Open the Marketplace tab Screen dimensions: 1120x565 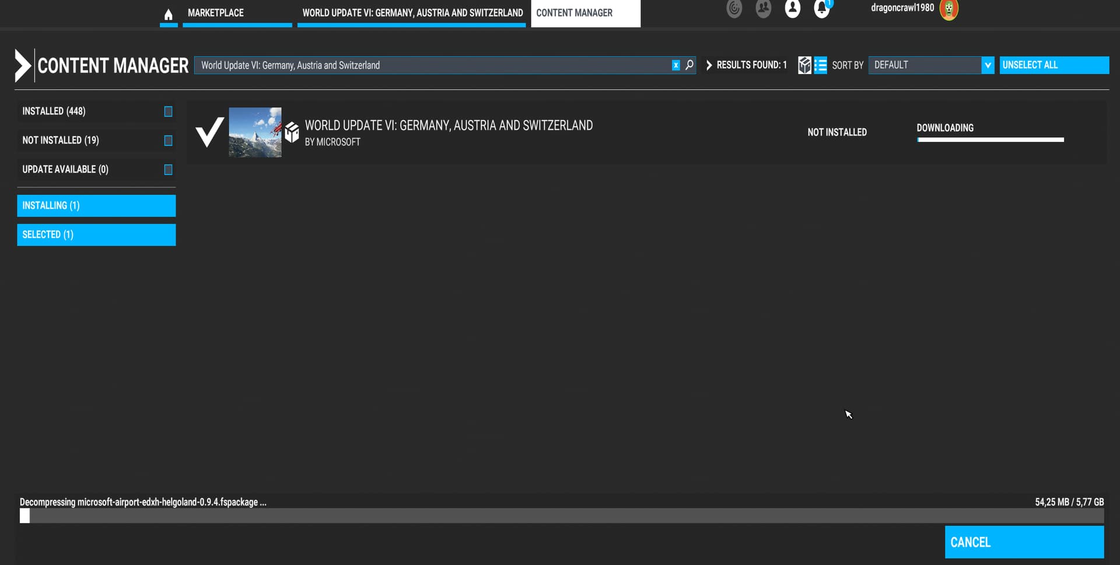coord(237,13)
